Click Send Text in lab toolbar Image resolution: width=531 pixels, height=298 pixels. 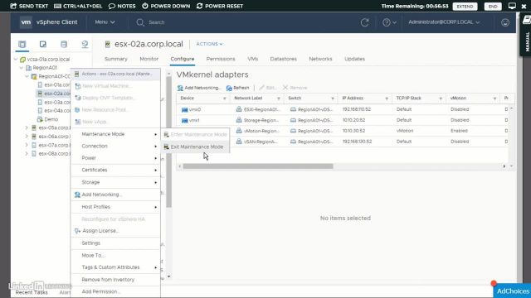29,6
